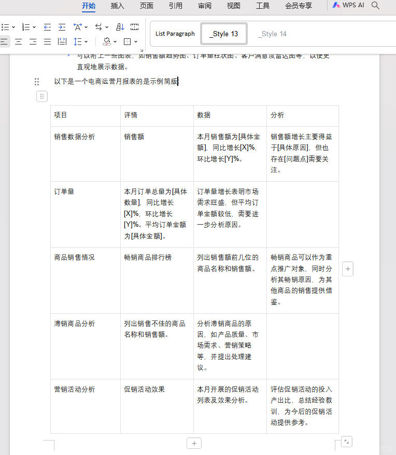Align text right

click(33, 42)
